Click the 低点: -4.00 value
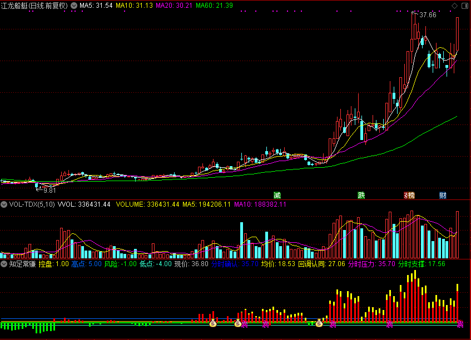The width and height of the screenshot is (471, 340). [156, 264]
